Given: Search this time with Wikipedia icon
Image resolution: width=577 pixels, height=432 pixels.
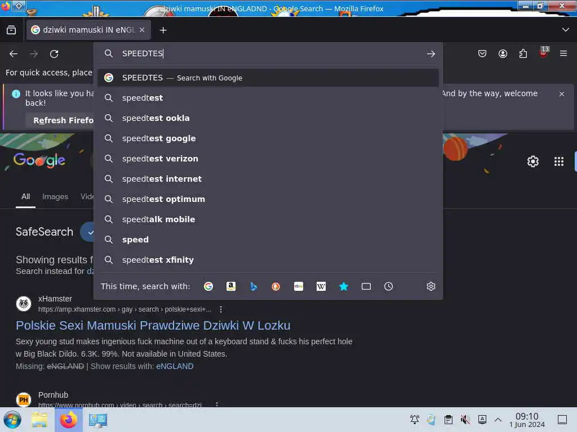Looking at the screenshot, I should [x=321, y=286].
